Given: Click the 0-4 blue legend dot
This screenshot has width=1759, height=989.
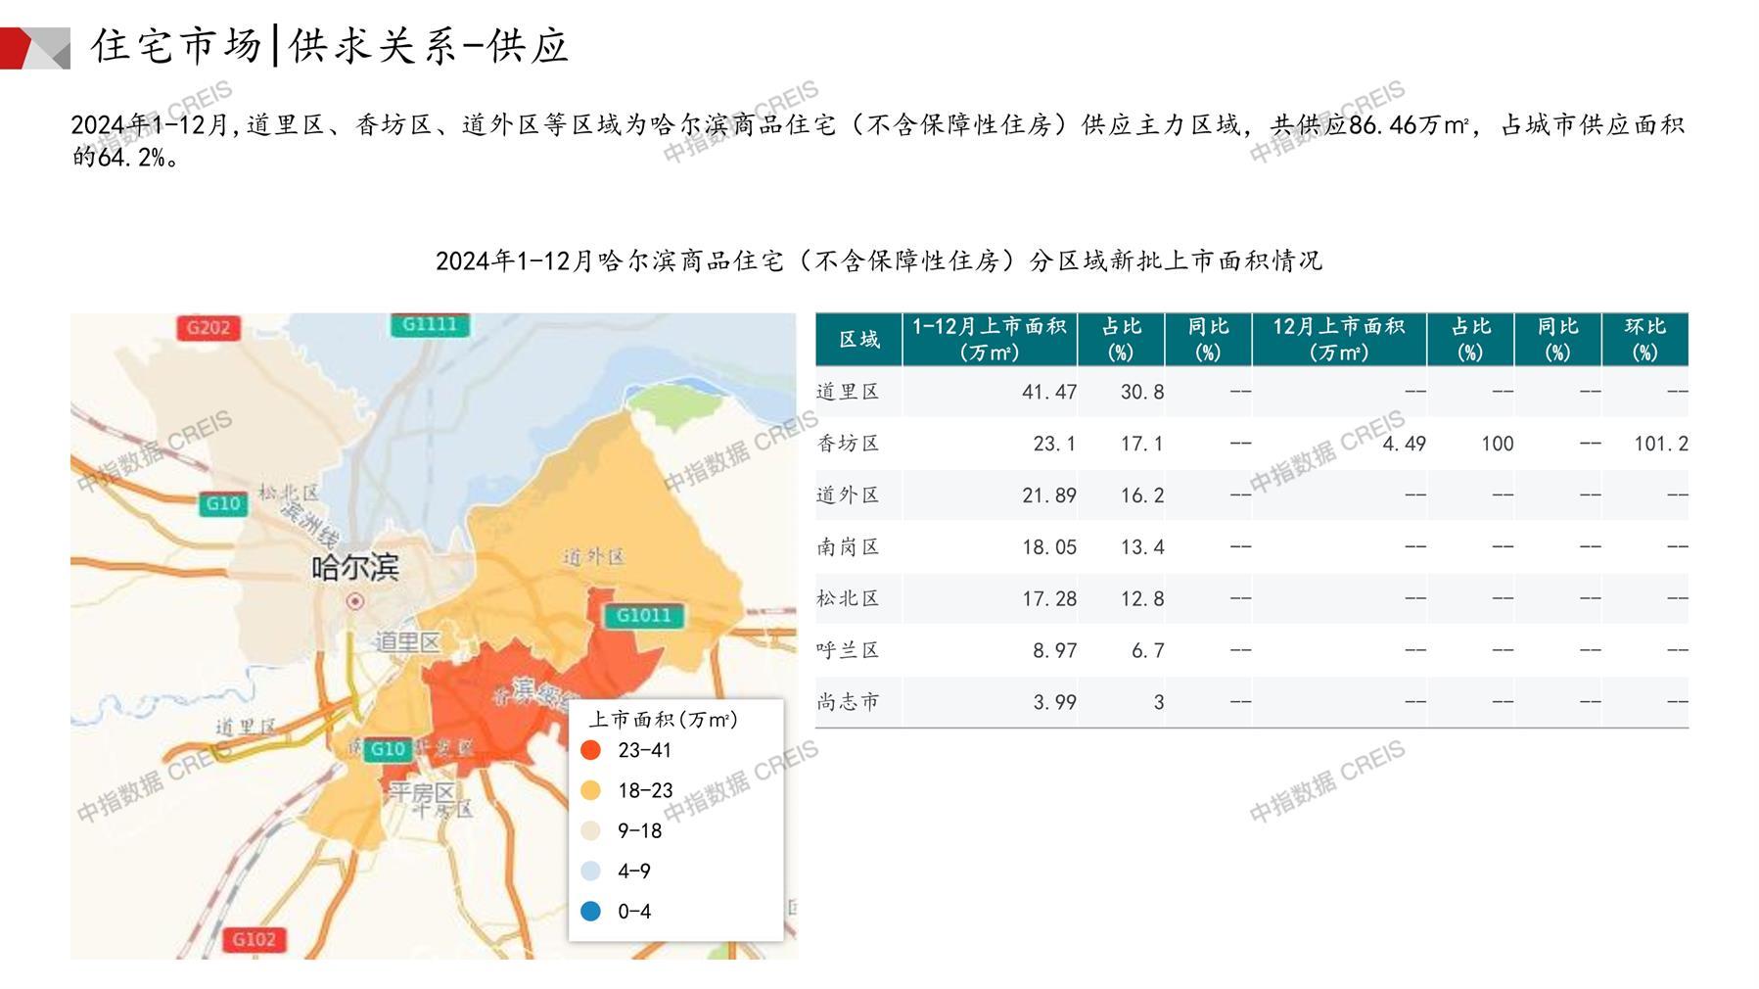Looking at the screenshot, I should pos(590,911).
